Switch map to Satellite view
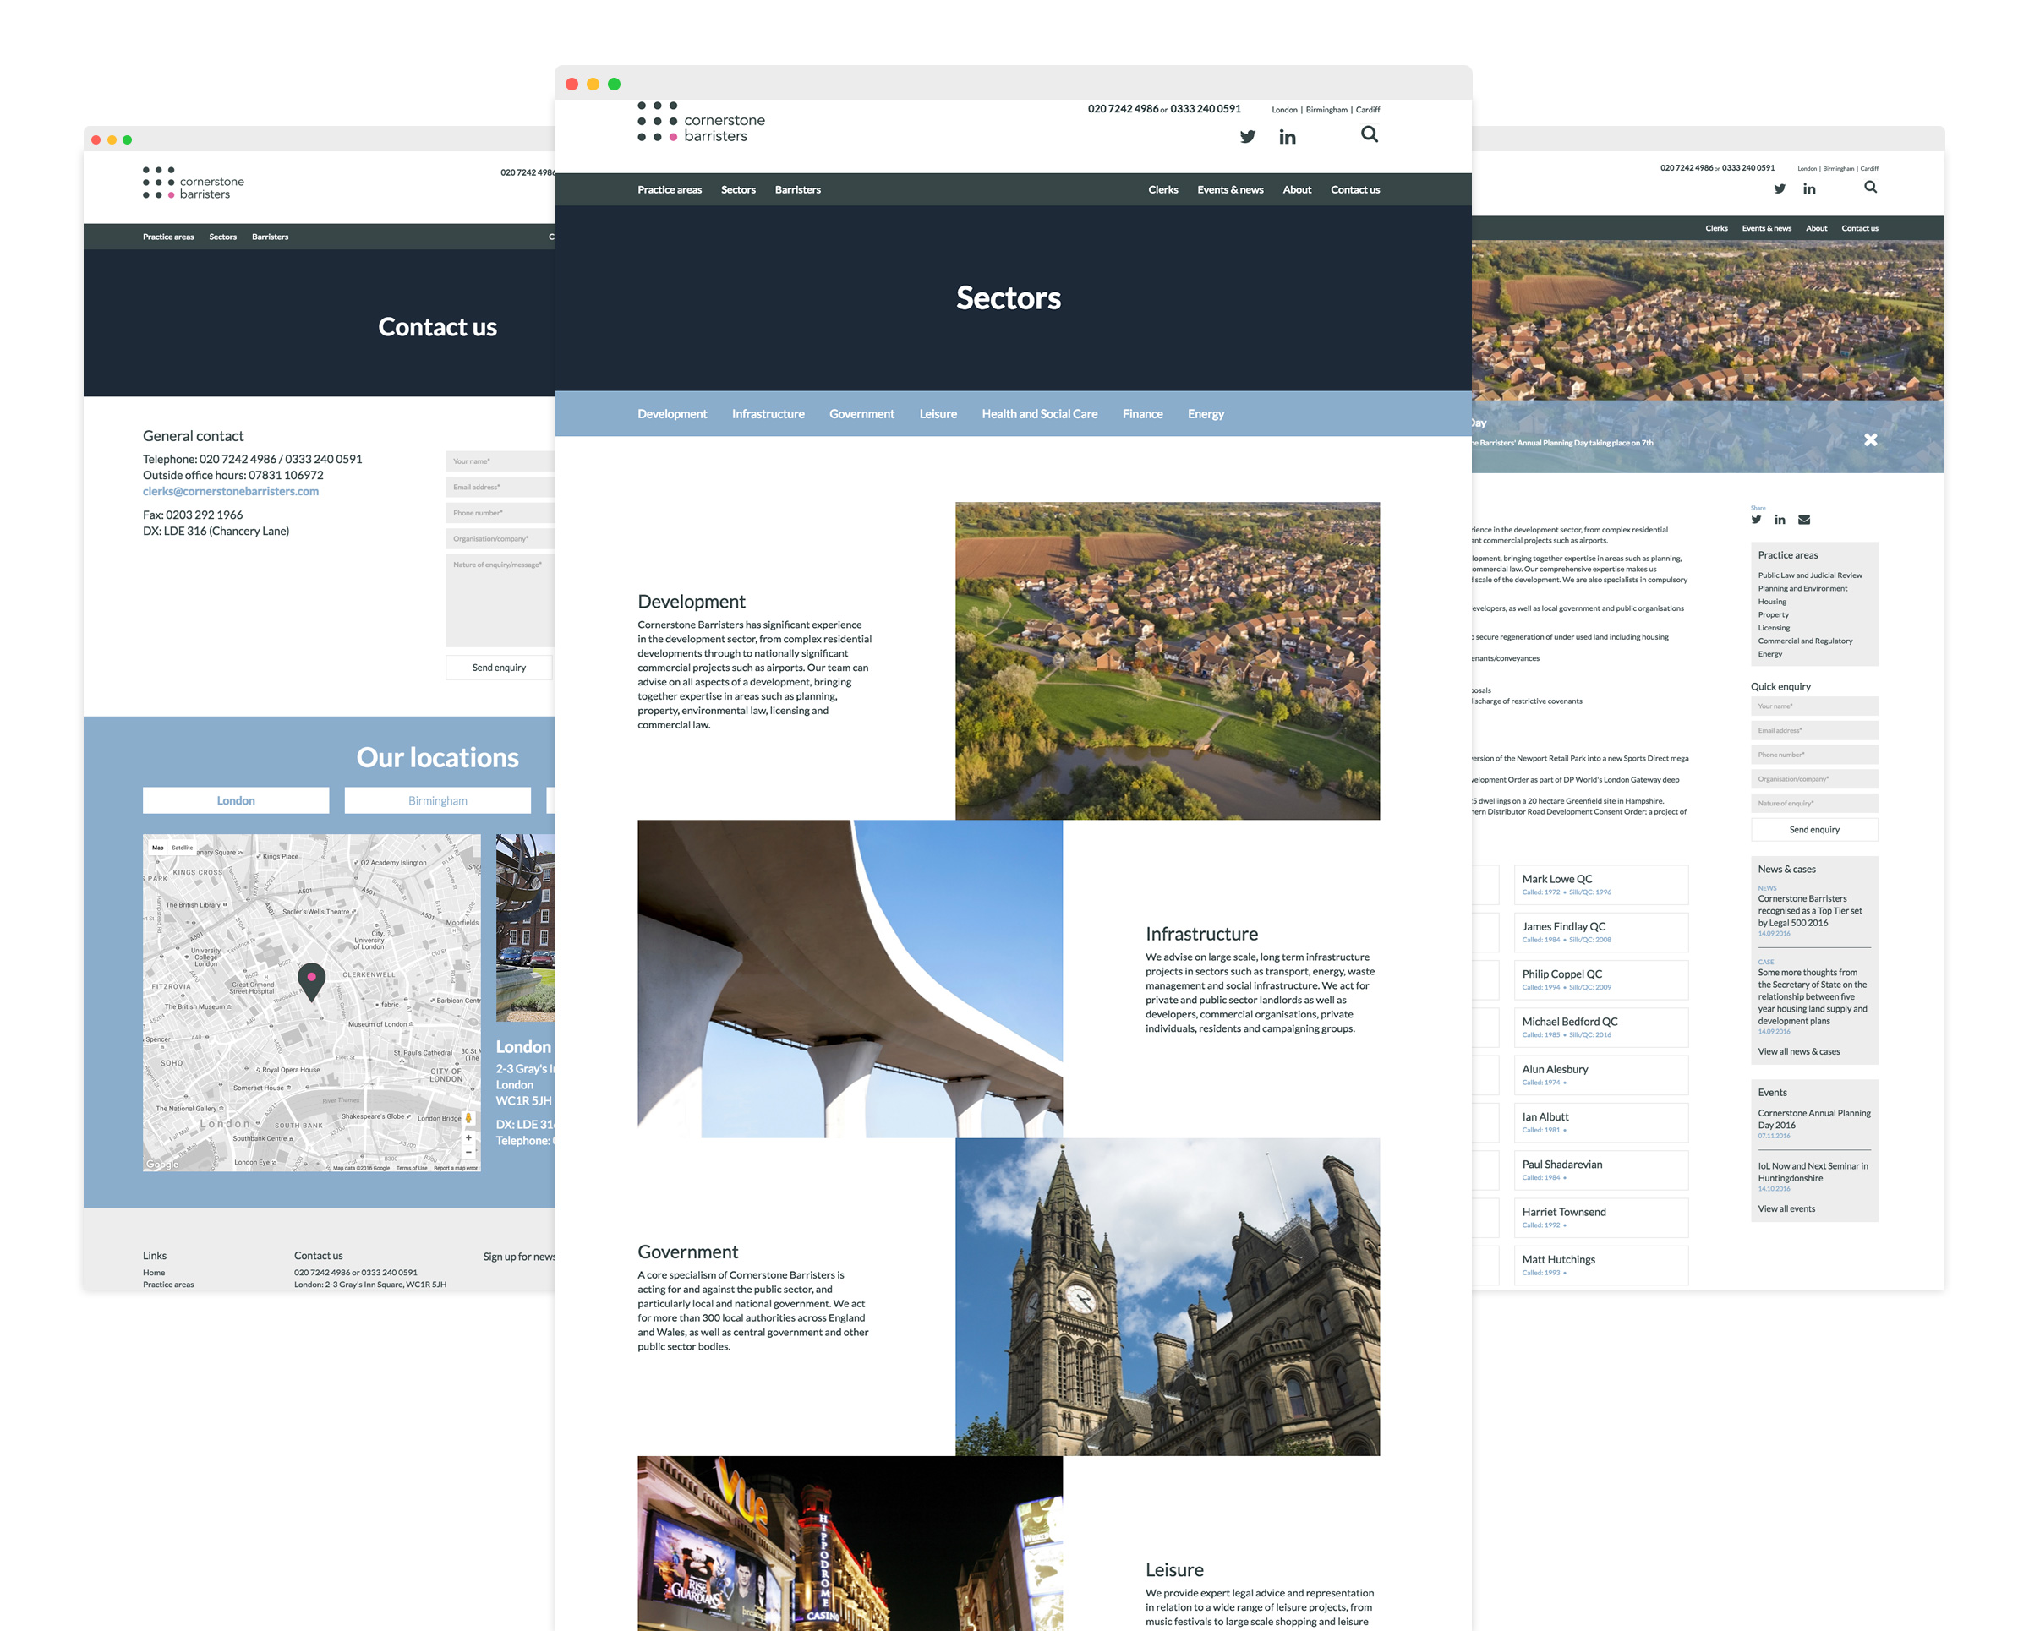This screenshot has width=2029, height=1631. tap(183, 848)
